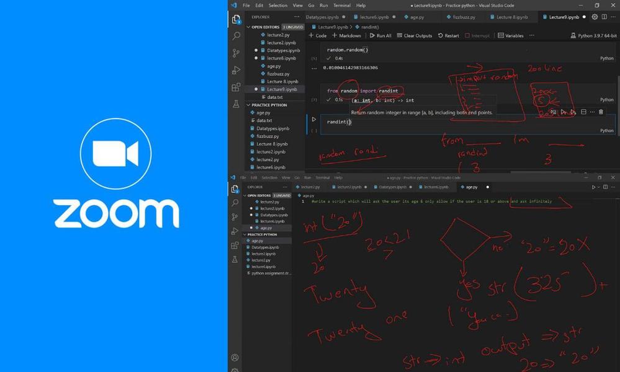The height and width of the screenshot is (372, 620).
Task: Click Execute Above Cells icon in cell toolbar
Action: (564, 112)
